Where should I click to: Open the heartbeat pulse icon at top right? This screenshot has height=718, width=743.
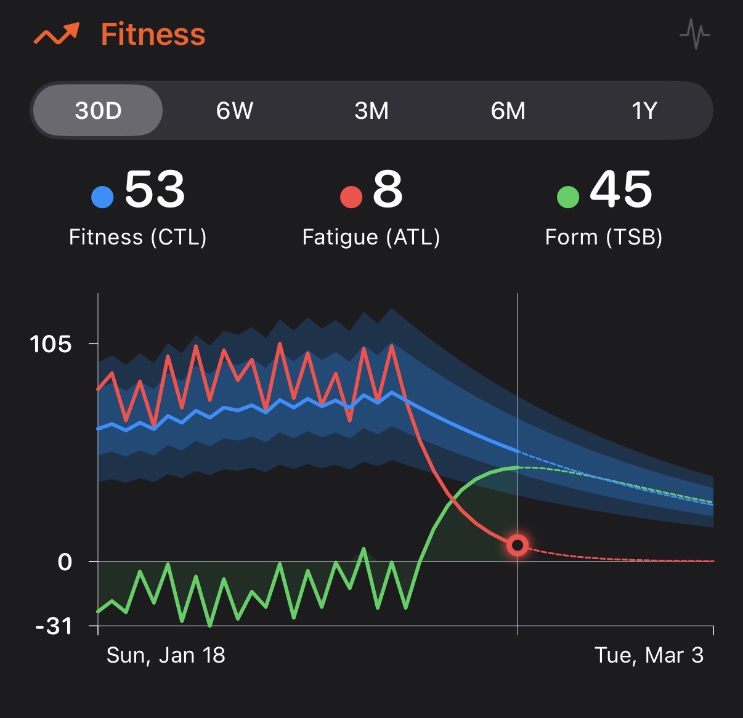pos(694,34)
